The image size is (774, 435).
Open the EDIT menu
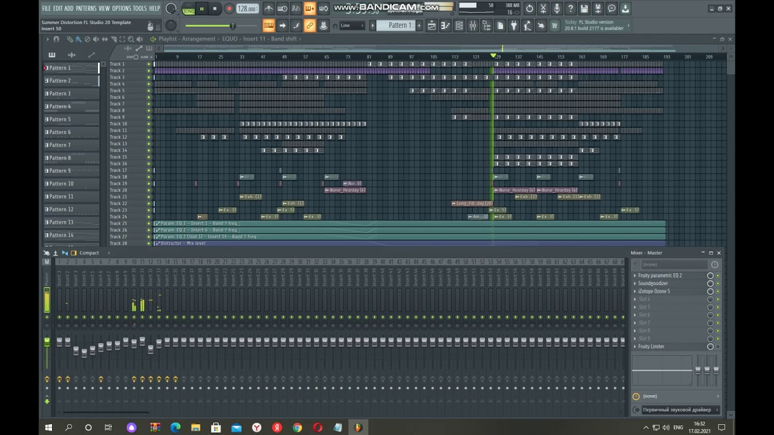(57, 8)
